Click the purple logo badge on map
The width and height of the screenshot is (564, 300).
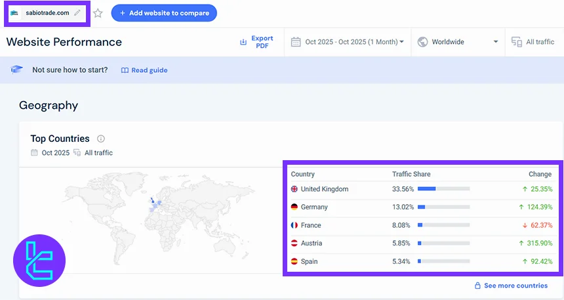click(x=39, y=261)
